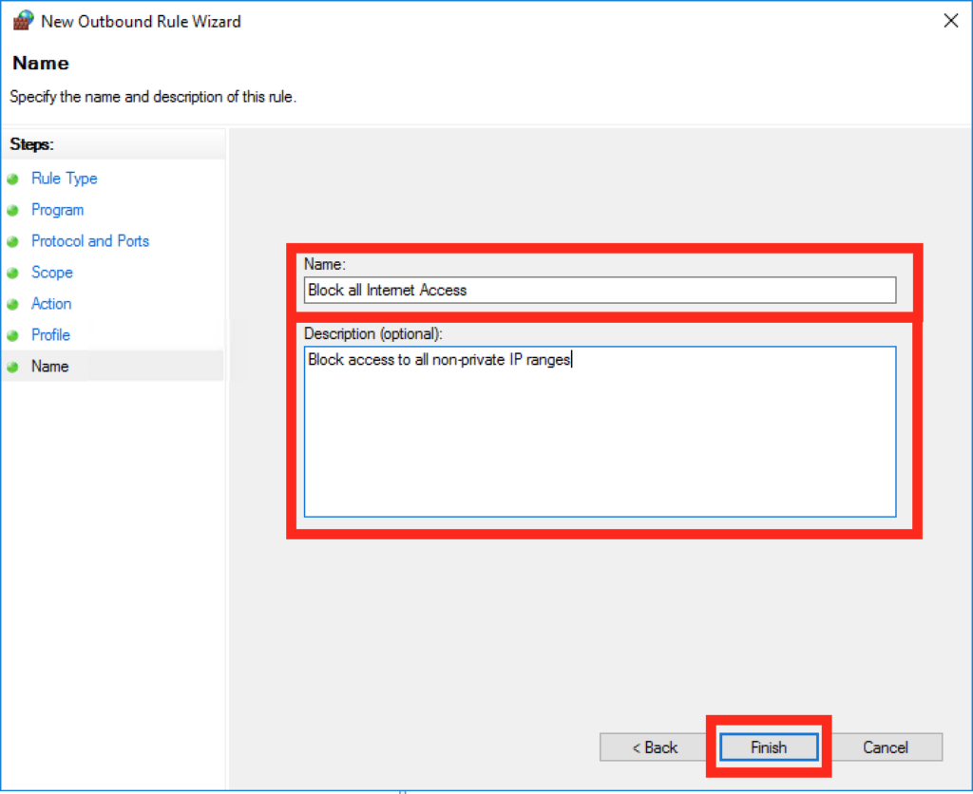The image size is (973, 794).
Task: Click inside the Name text field
Action: [599, 290]
